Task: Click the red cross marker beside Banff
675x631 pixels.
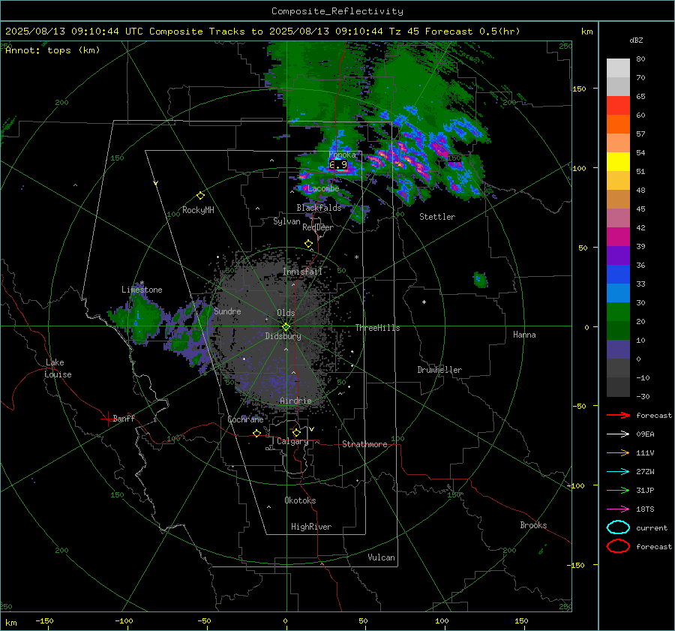Action: [x=107, y=419]
